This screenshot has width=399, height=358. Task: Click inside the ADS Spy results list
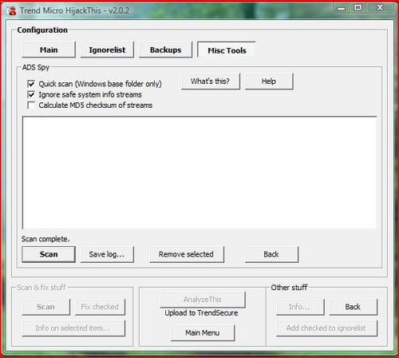(199, 173)
